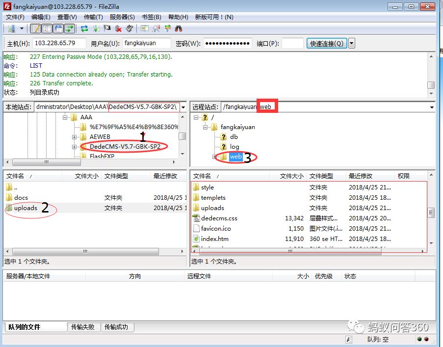Select the web folder in remote tree

point(236,157)
